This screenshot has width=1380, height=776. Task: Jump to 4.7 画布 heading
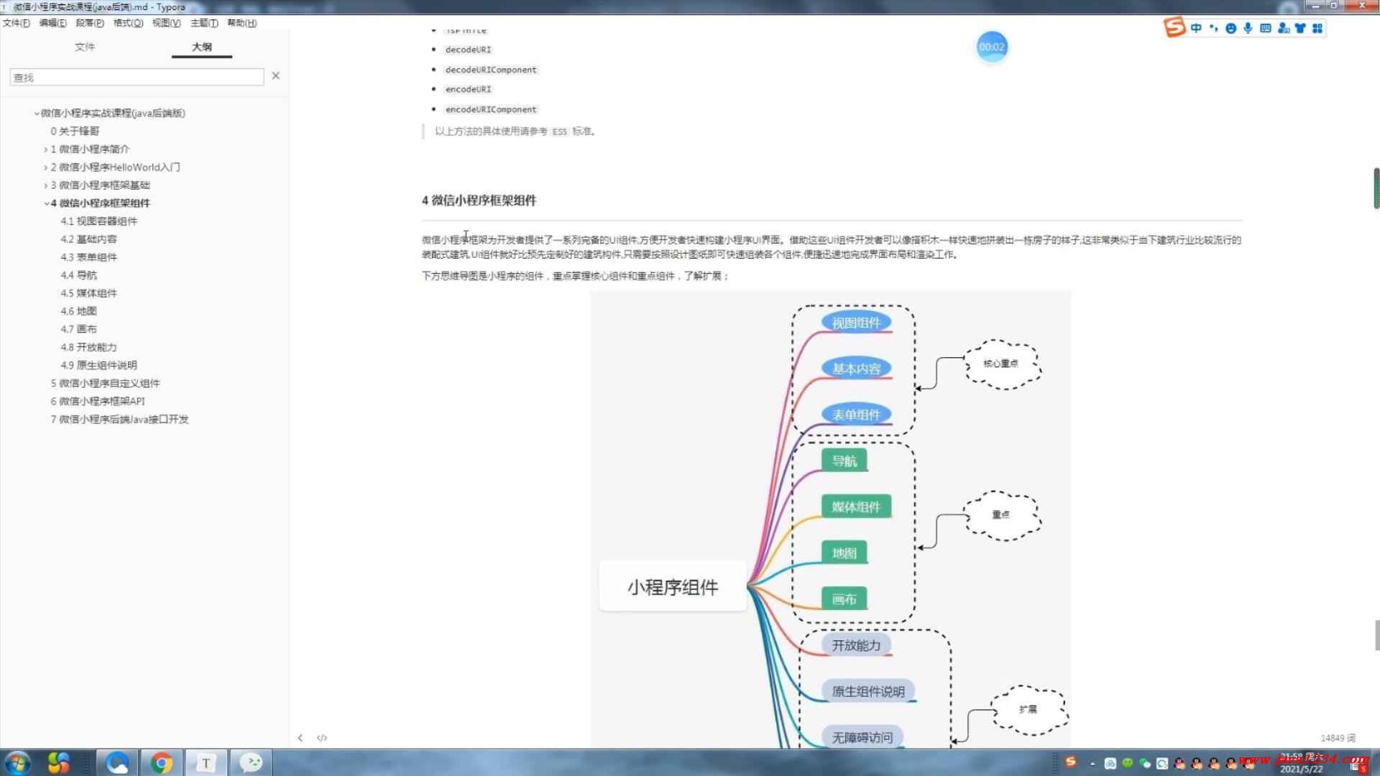click(78, 329)
